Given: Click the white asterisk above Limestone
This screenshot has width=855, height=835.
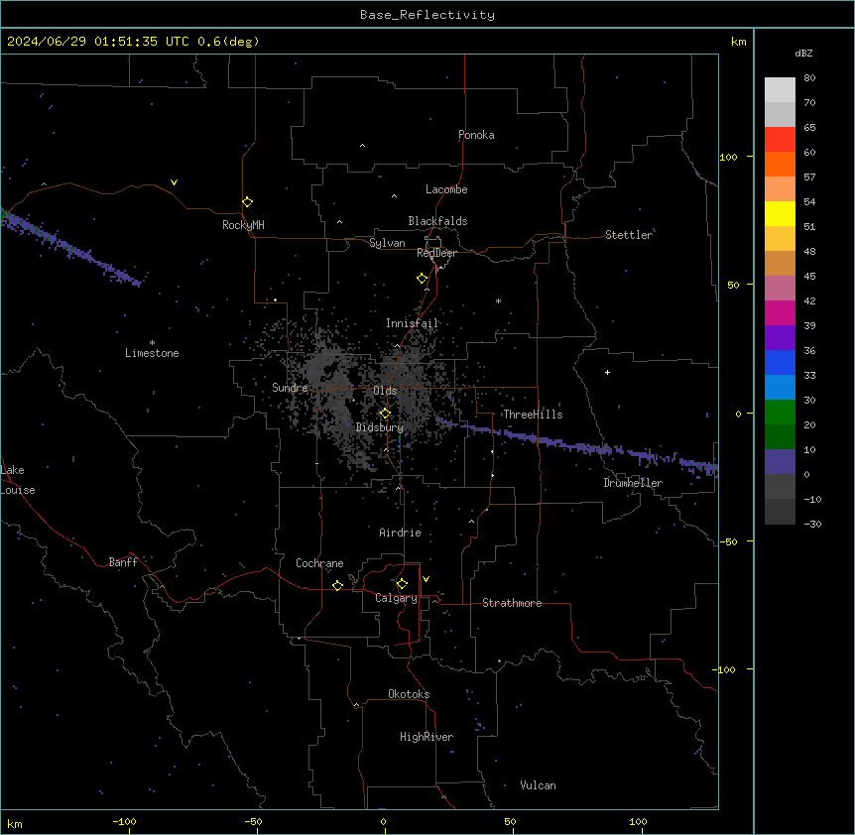Looking at the screenshot, I should point(152,343).
